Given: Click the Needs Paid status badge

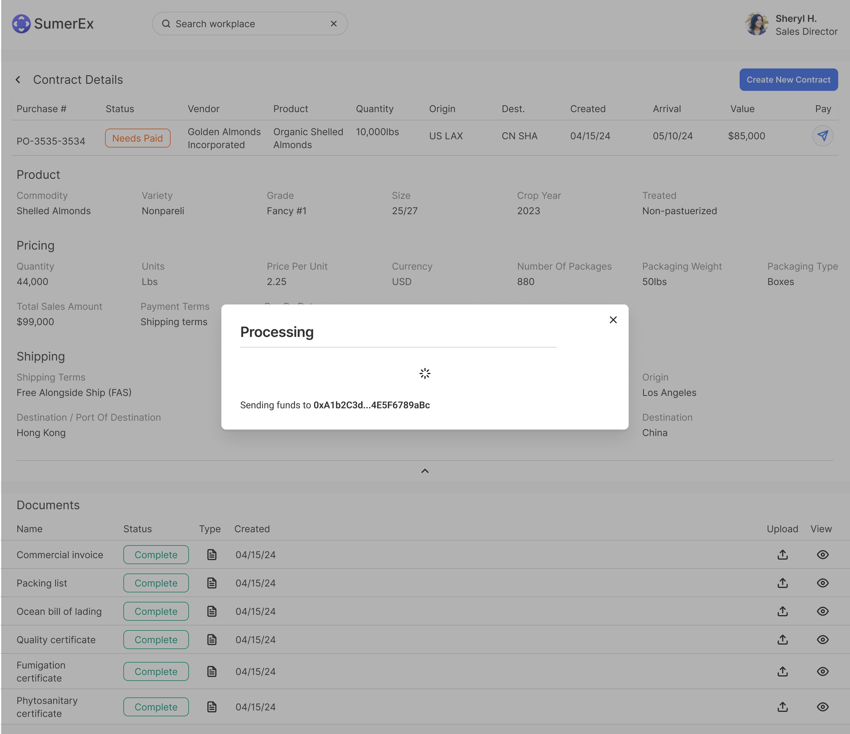Looking at the screenshot, I should pos(138,138).
